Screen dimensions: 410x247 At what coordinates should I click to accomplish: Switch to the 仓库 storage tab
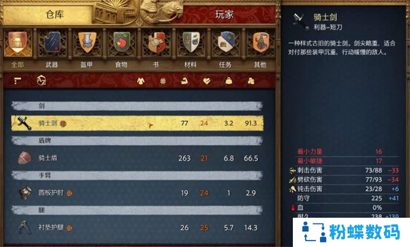[54, 15]
